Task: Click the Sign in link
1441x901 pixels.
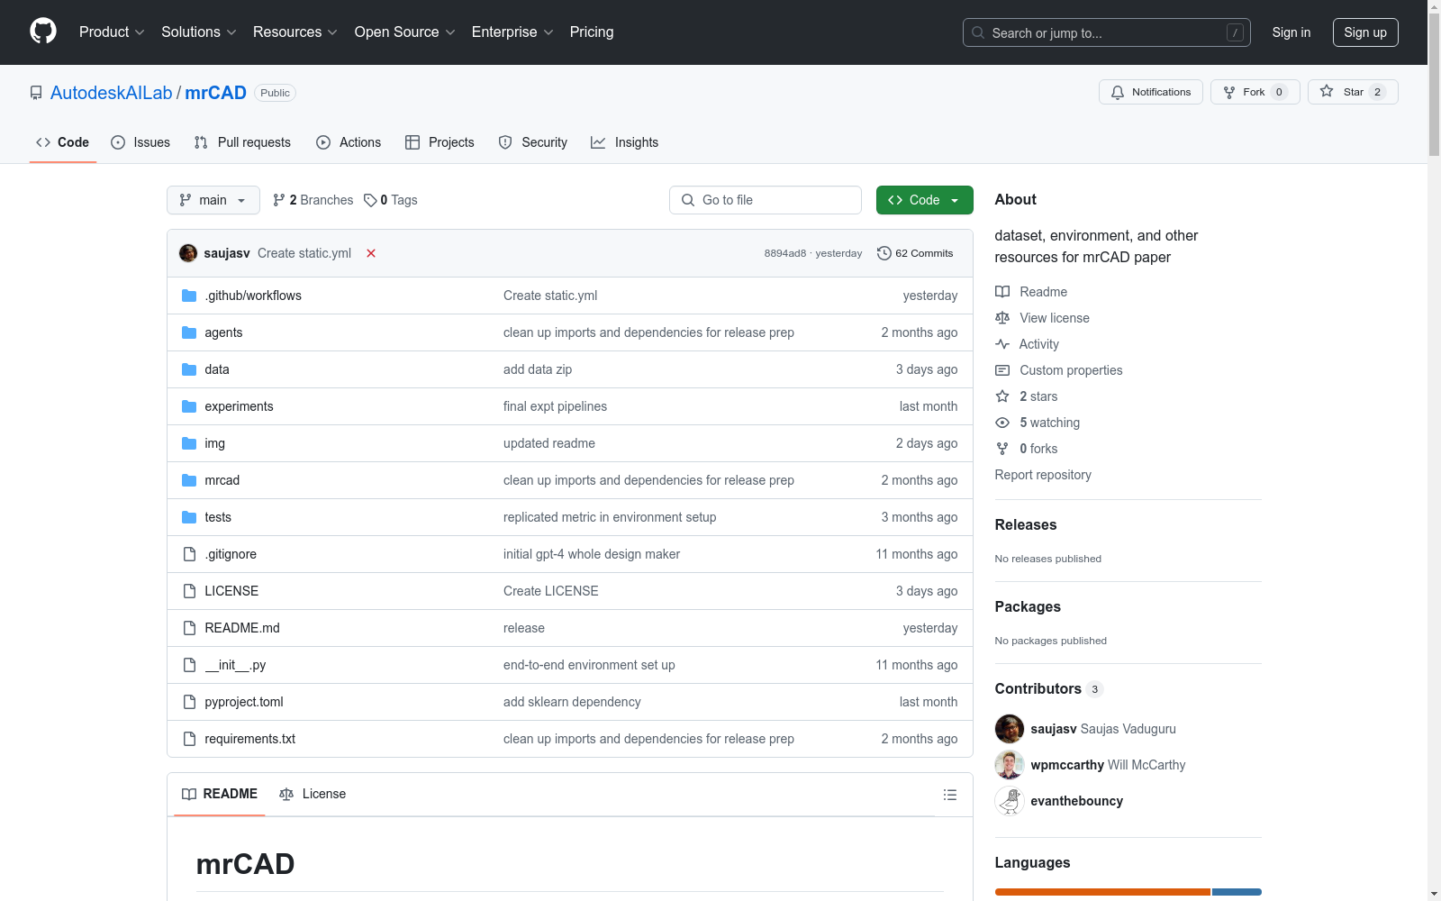Action: [1291, 32]
